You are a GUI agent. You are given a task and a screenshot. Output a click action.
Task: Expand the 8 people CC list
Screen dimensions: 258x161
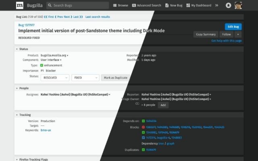point(148,105)
